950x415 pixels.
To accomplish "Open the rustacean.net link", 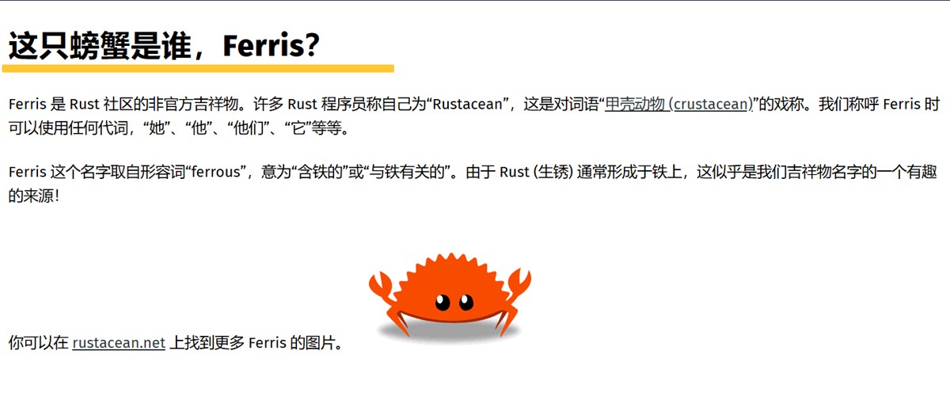I will tap(119, 343).
